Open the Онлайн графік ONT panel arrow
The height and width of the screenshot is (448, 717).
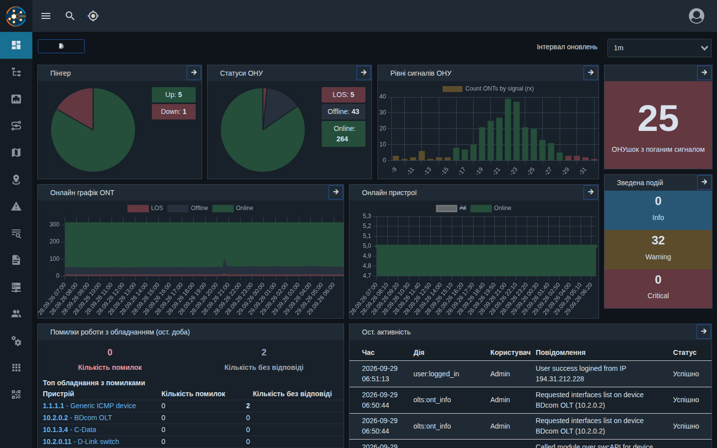[336, 192]
